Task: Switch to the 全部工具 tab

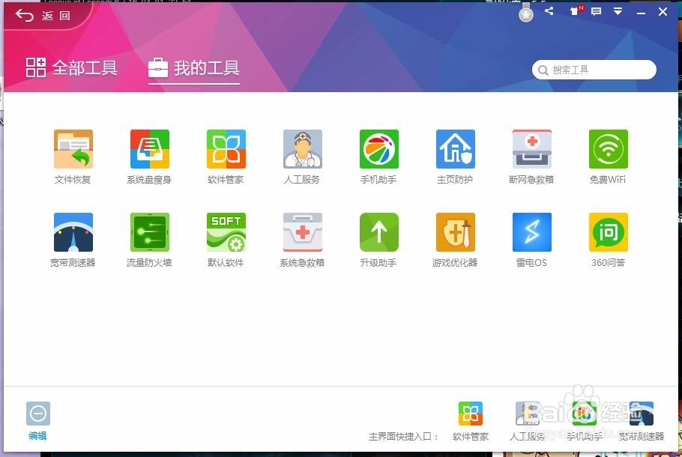Action: 72,68
